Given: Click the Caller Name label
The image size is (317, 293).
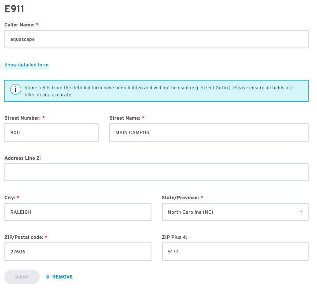Looking at the screenshot, I should tap(19, 25).
